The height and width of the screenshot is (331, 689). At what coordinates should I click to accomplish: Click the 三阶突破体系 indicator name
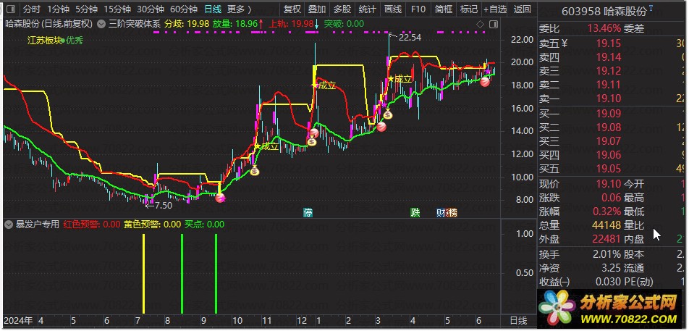pyautogui.click(x=134, y=24)
